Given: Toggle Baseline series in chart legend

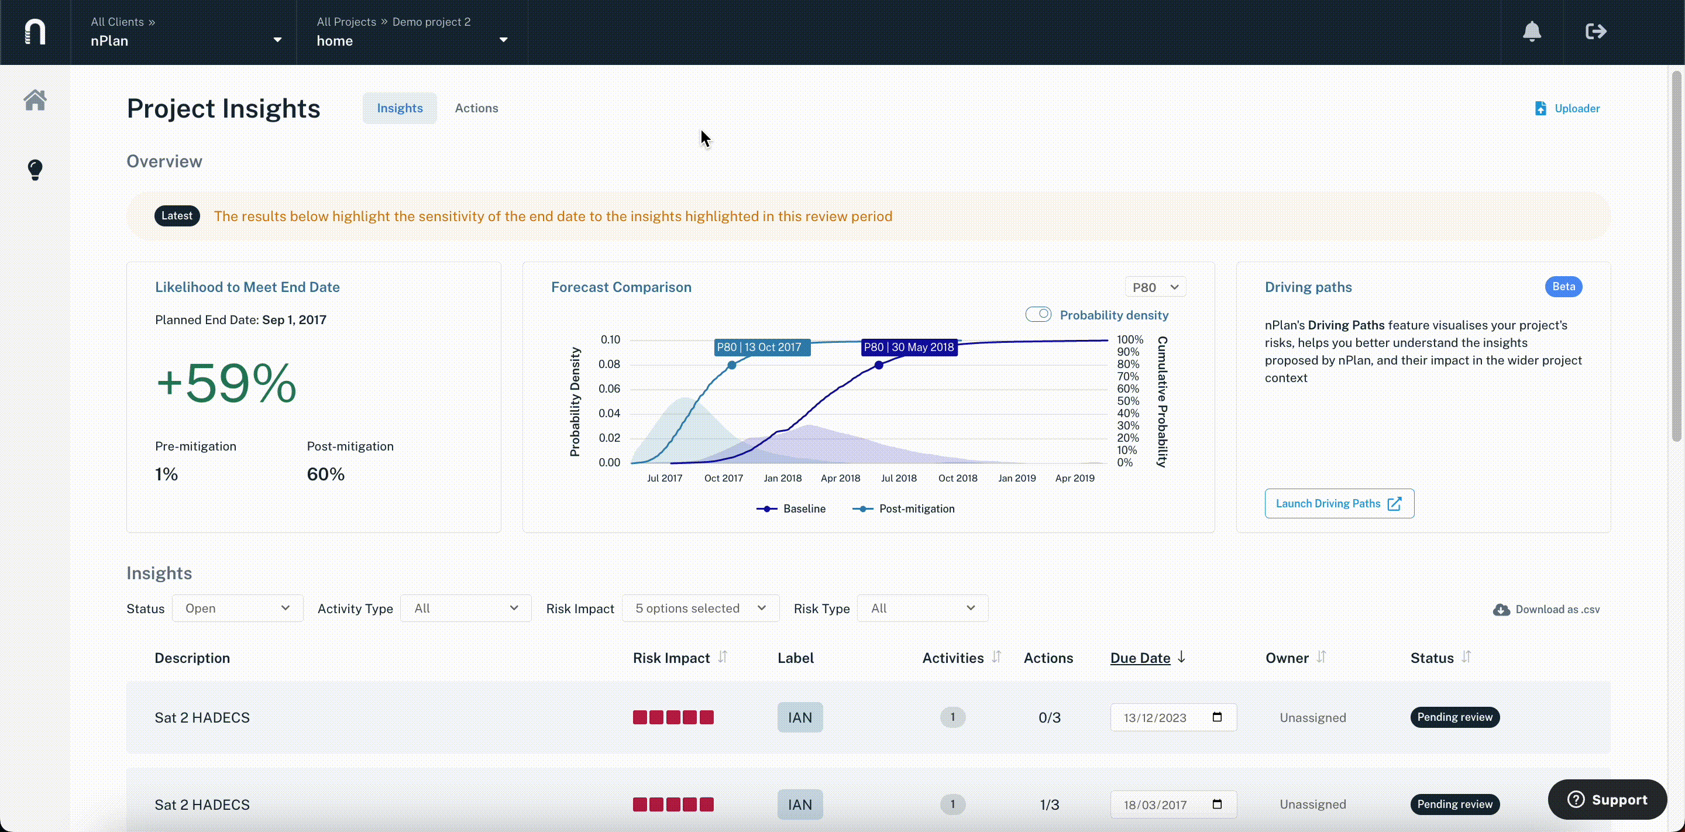Looking at the screenshot, I should coord(791,509).
